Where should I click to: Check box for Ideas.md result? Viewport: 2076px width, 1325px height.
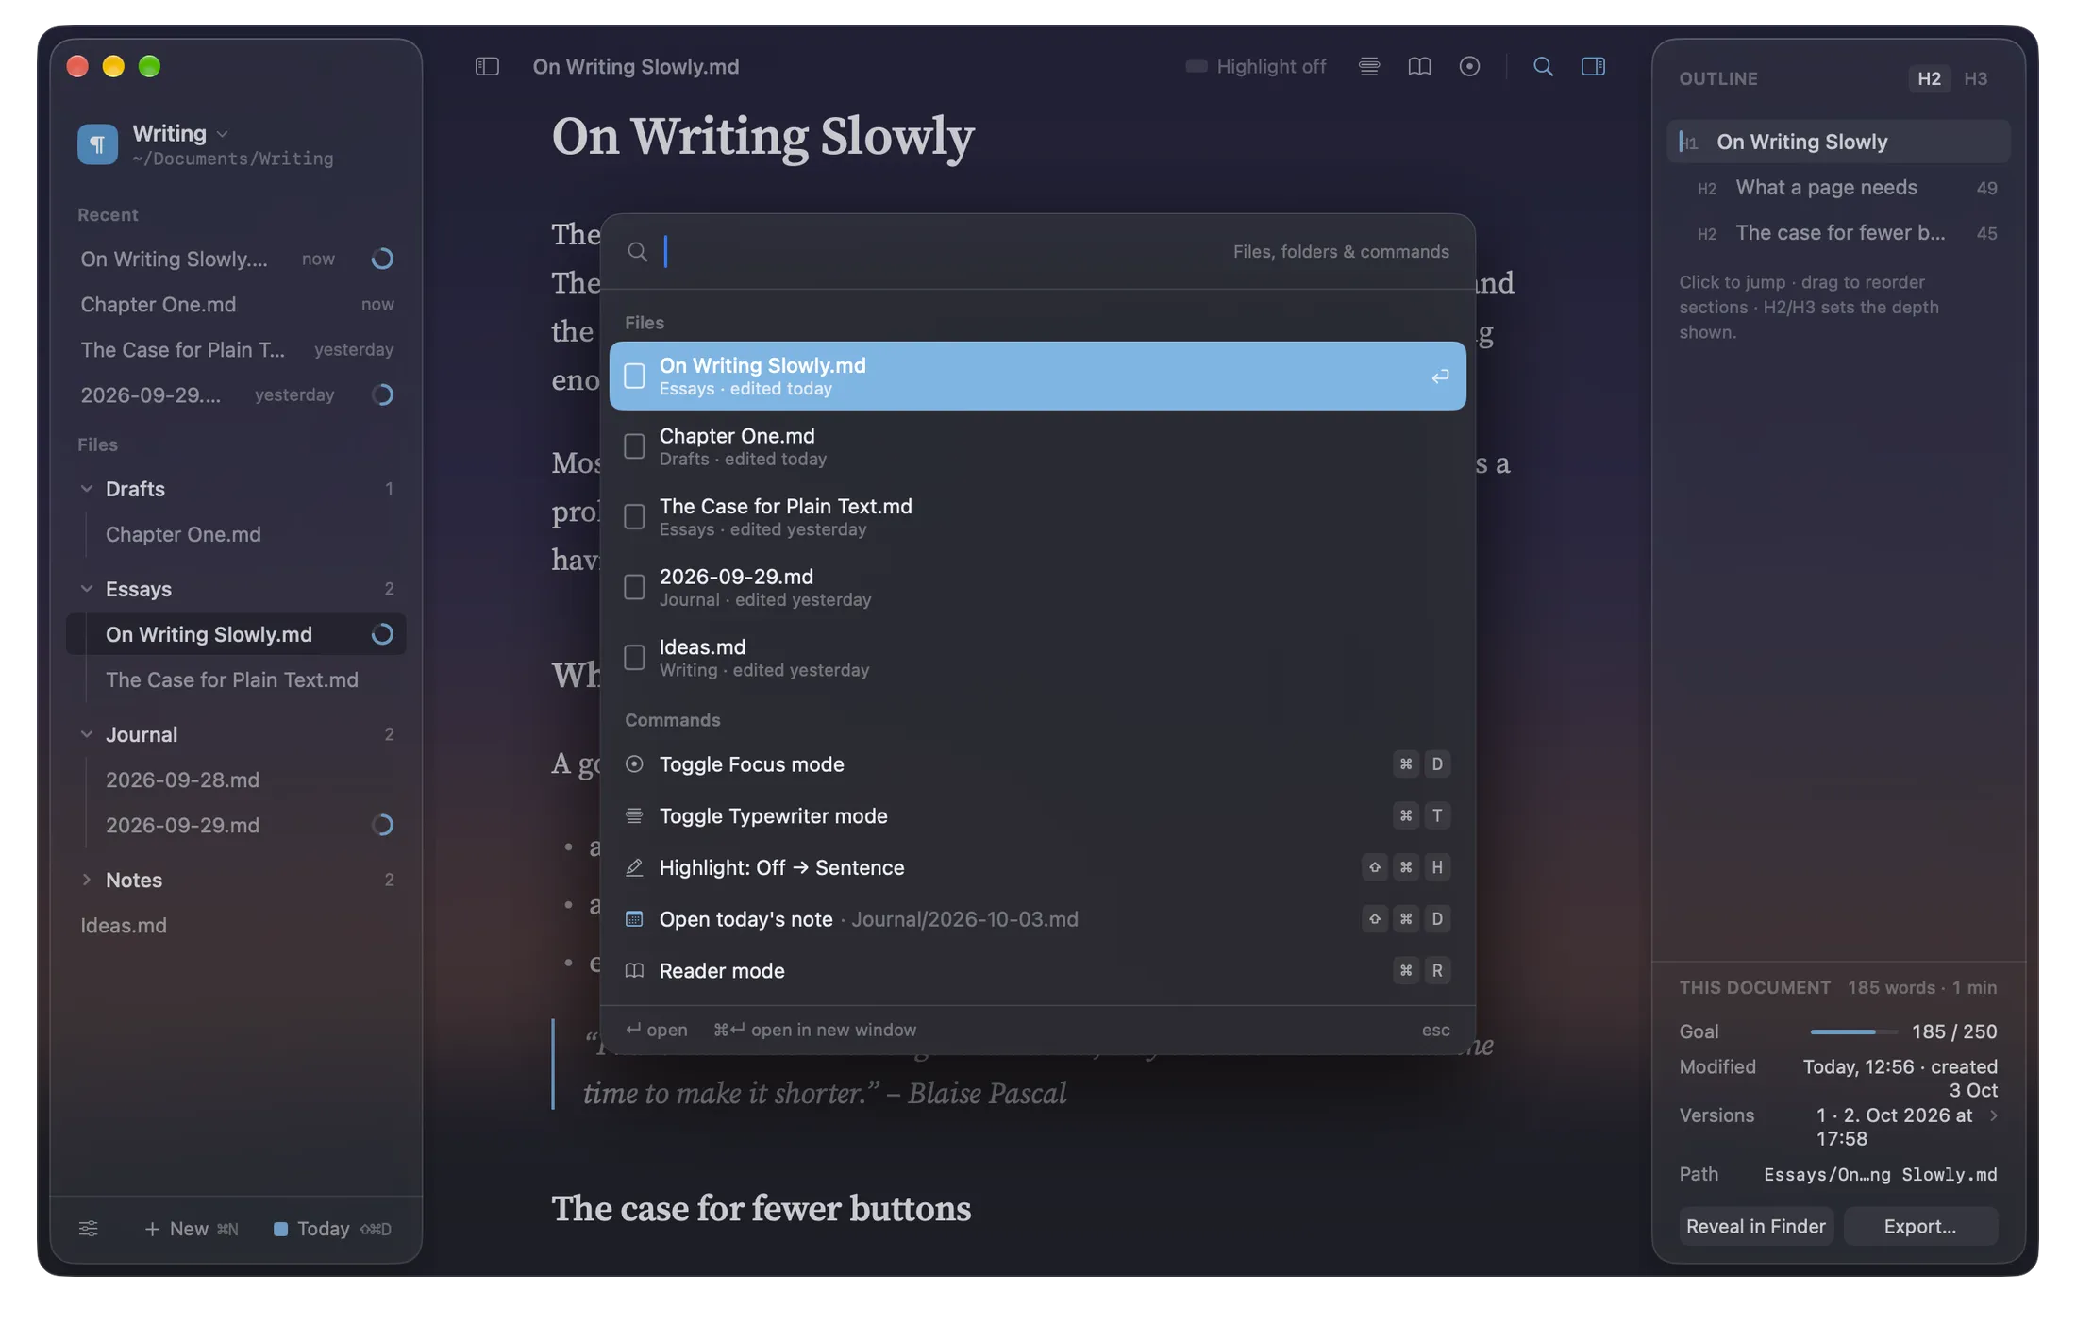pos(634,658)
